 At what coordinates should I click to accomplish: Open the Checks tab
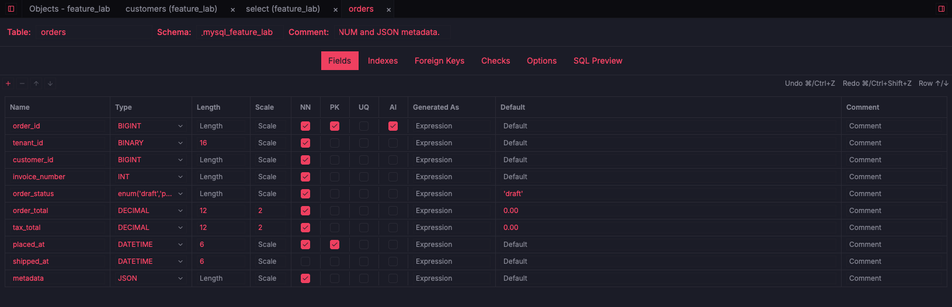coord(495,61)
